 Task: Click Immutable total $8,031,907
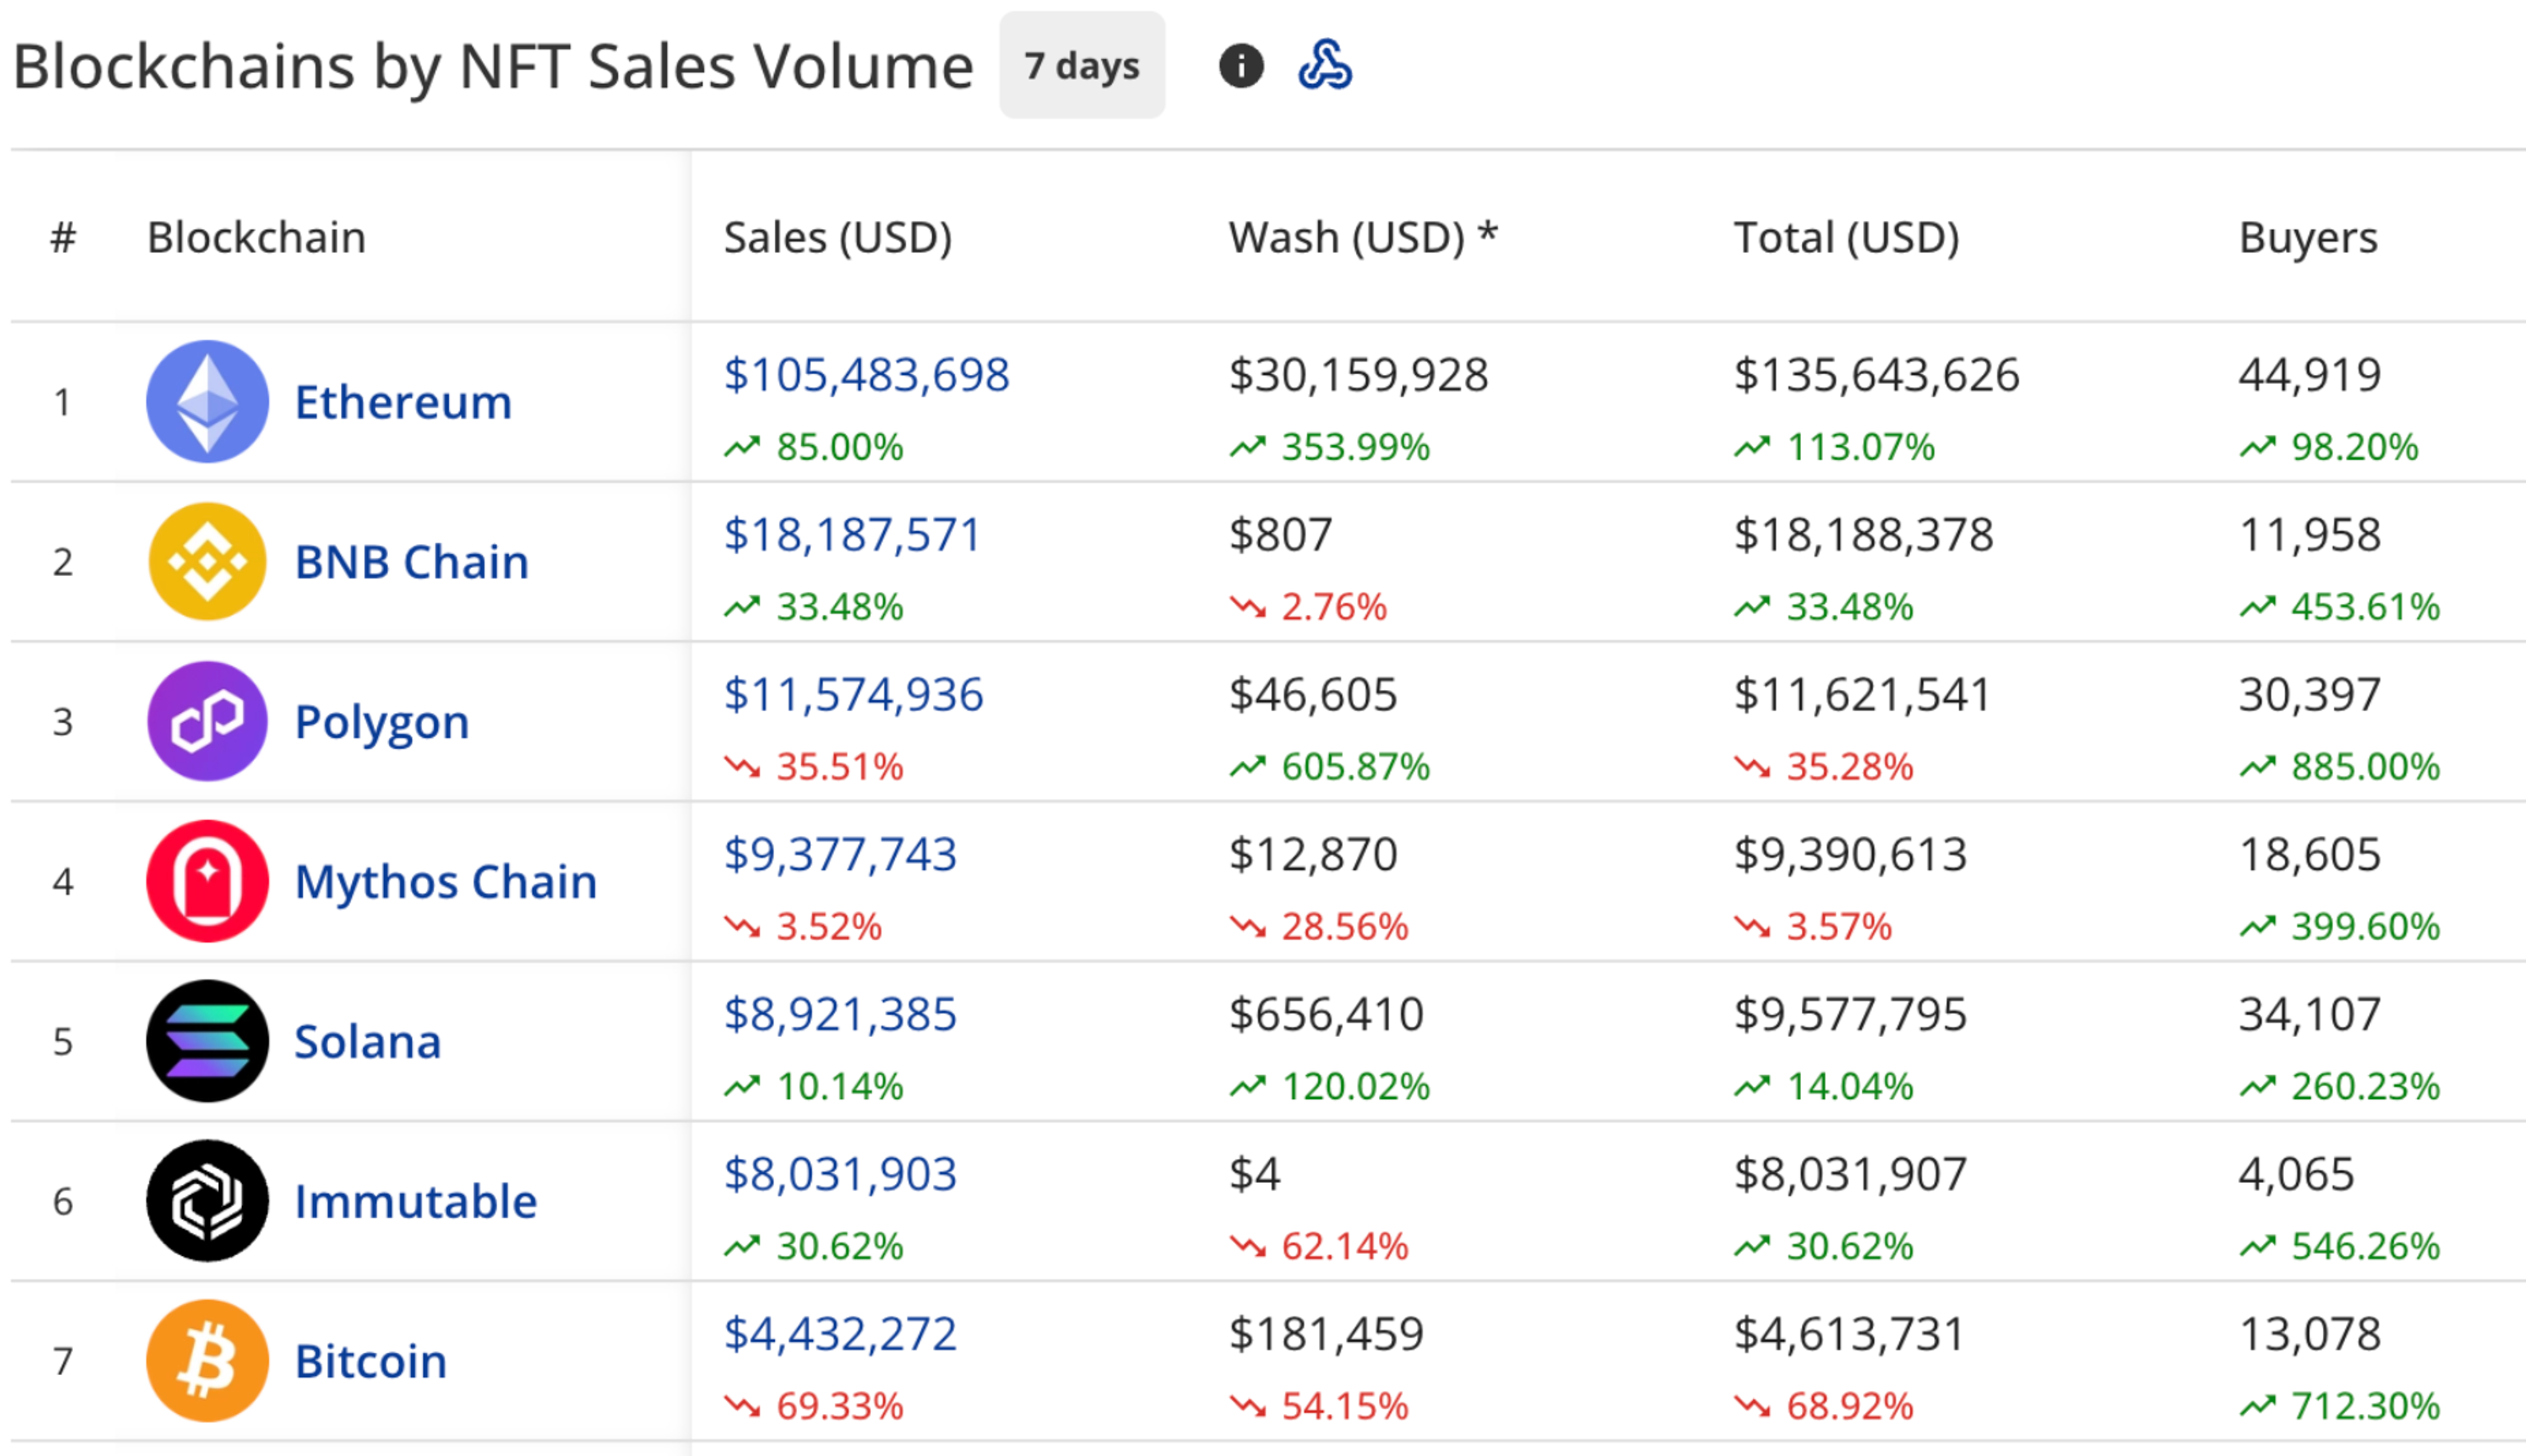(x=1850, y=1175)
